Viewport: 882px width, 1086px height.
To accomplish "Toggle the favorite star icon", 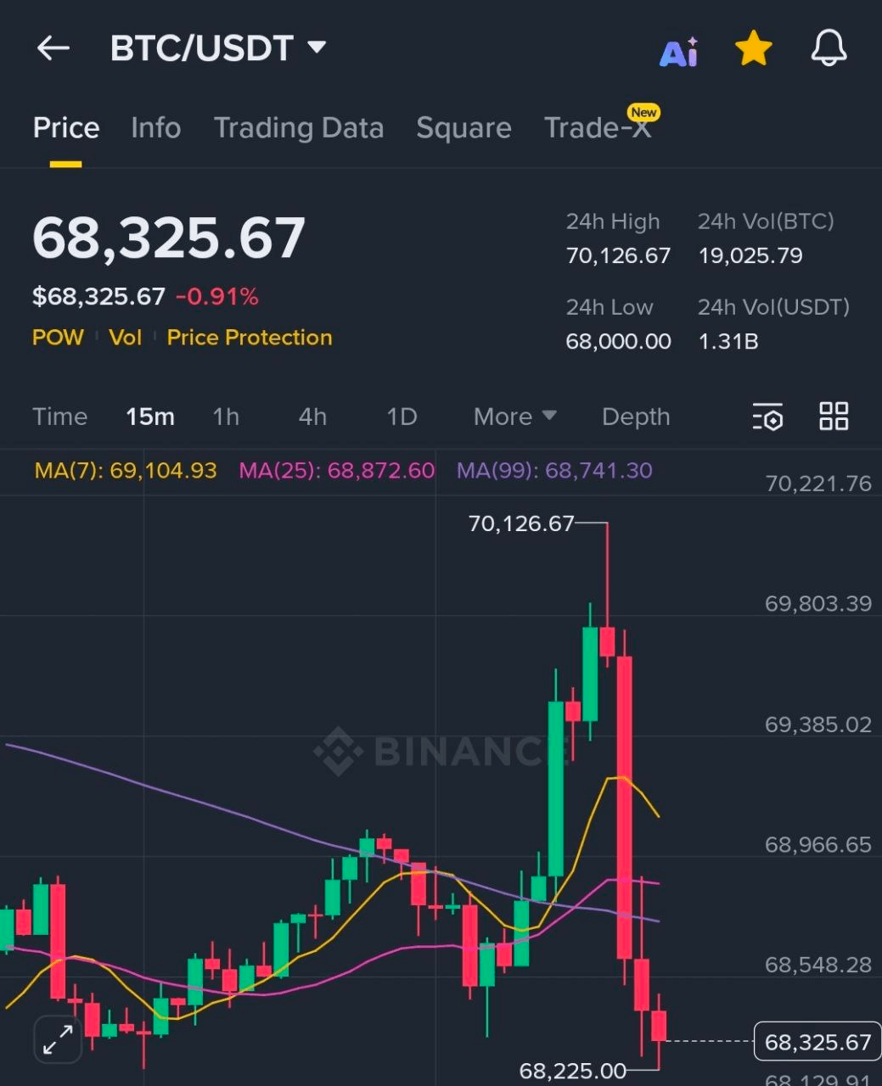I will (x=753, y=49).
